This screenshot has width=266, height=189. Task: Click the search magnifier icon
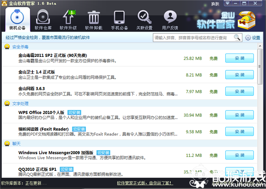237,38
